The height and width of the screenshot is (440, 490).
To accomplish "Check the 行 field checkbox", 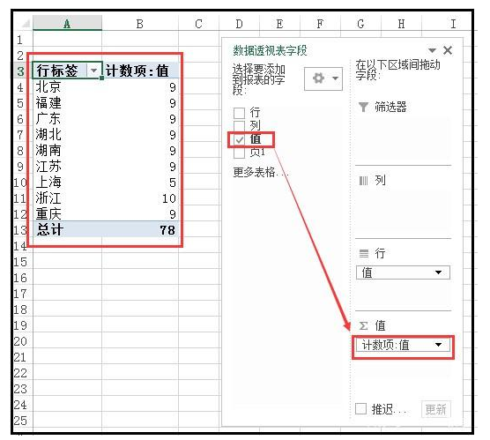I will (239, 113).
